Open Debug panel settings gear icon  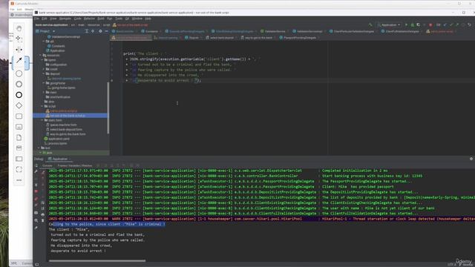471,159
